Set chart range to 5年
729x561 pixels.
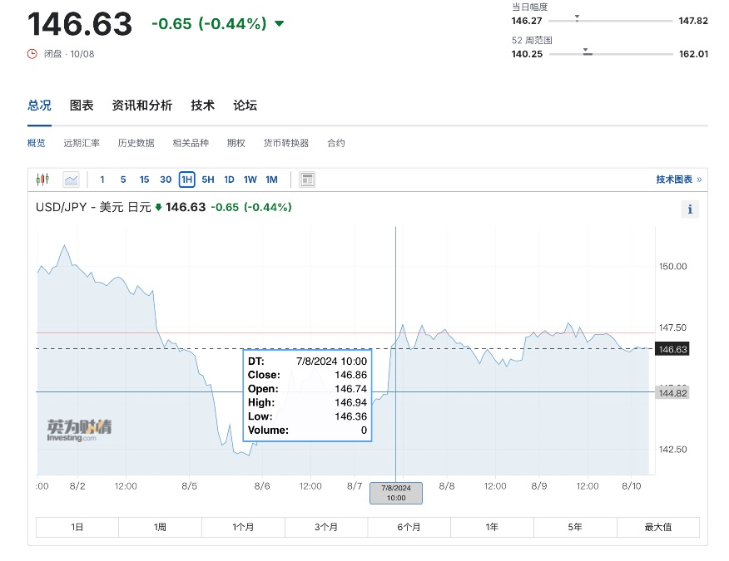click(x=575, y=527)
